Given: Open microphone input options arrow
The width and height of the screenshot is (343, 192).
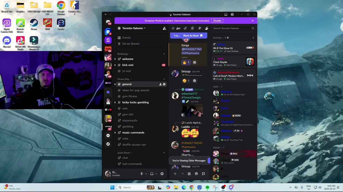Looking at the screenshot, I should click(x=146, y=174).
